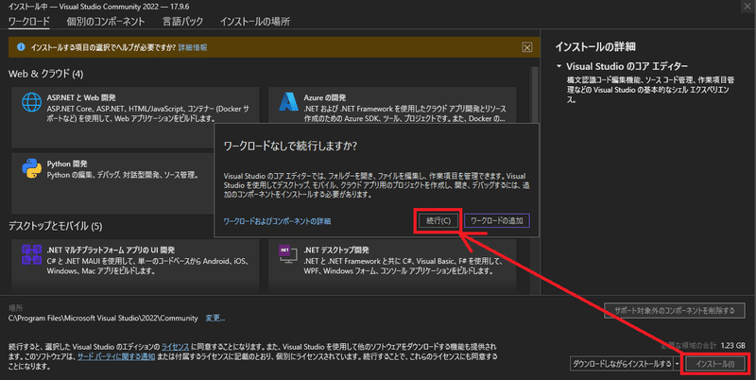Click the dropdown arrow beside install mode

coord(677,364)
